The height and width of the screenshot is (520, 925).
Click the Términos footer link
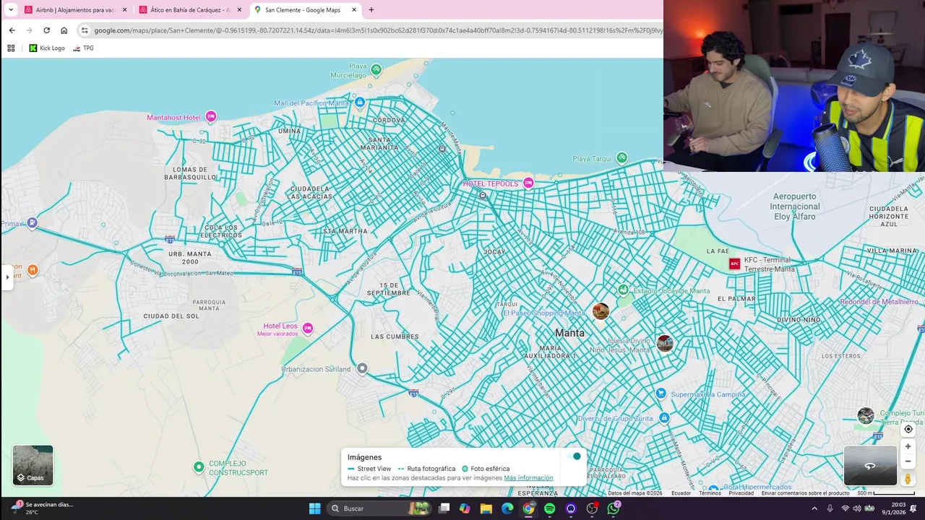click(710, 493)
